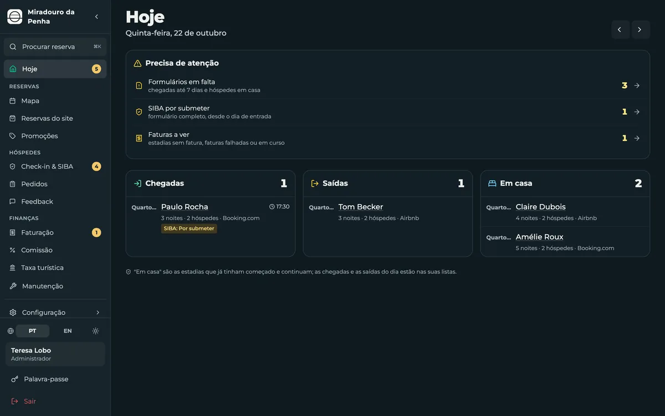665x416 pixels.
Task: Click shield icon in SIBA por submeter row
Action: click(x=139, y=112)
